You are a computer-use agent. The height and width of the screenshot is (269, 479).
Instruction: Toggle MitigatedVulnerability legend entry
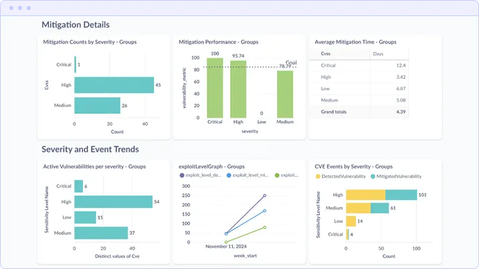click(396, 177)
